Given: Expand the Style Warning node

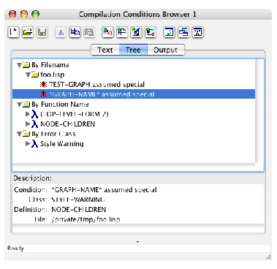Looking at the screenshot, I should point(28,144).
